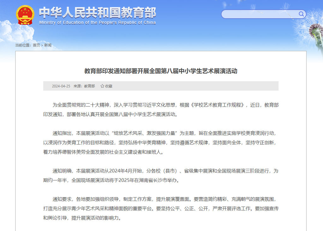Go to 首页 in the breadcrumb
Screen dimensions: 323x231
pos(37,45)
